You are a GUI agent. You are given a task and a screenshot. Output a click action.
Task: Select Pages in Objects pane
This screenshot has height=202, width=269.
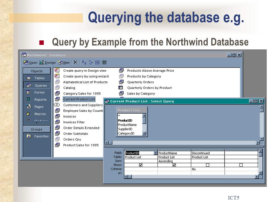37,107
